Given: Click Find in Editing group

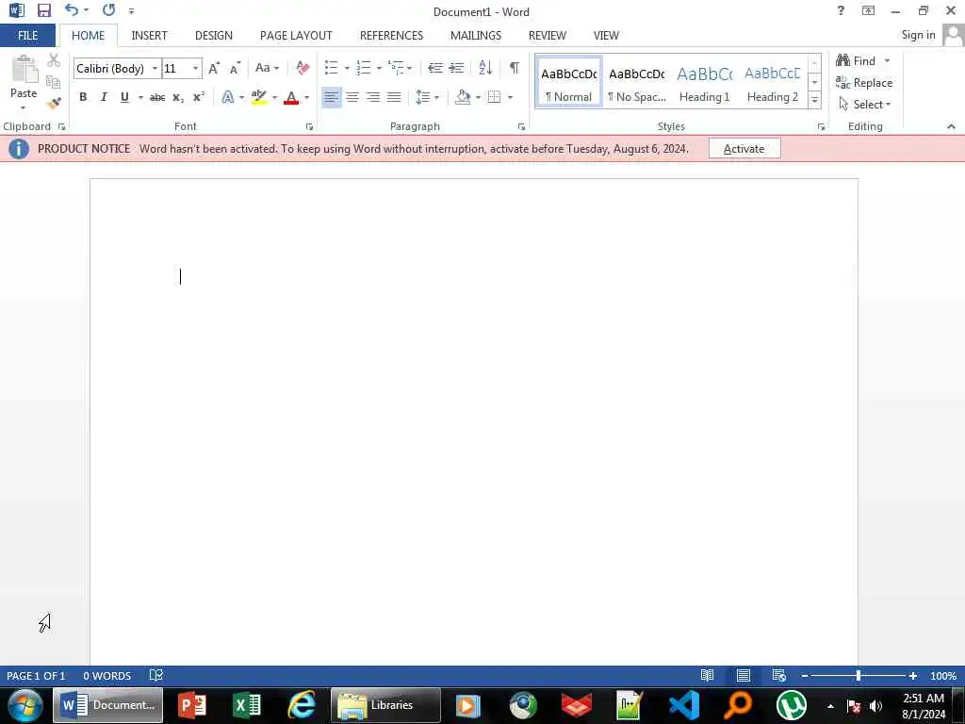Looking at the screenshot, I should (856, 61).
